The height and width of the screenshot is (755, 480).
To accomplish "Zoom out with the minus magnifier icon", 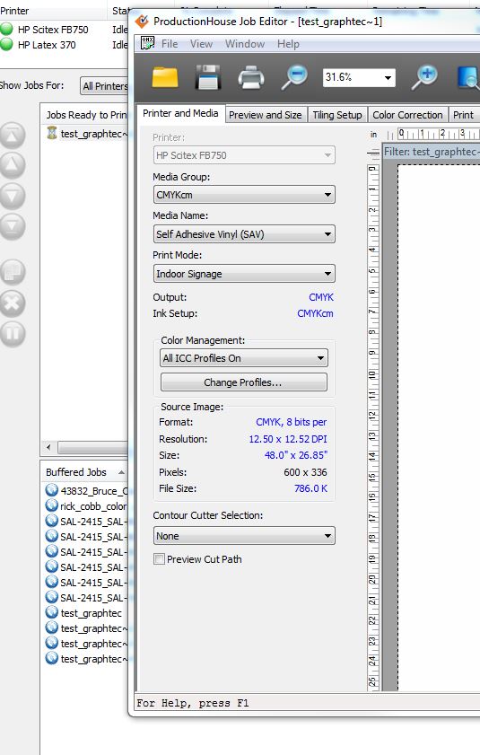I will (294, 77).
